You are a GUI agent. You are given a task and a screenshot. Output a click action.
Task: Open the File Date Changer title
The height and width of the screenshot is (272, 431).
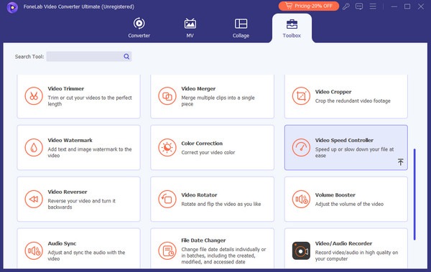203,240
